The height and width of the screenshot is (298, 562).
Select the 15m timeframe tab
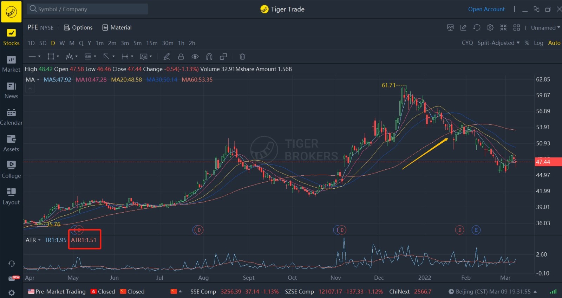pos(152,43)
